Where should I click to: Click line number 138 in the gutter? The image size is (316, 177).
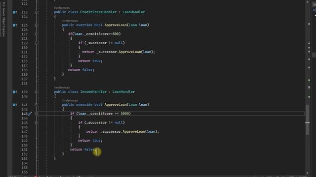coord(24,84)
